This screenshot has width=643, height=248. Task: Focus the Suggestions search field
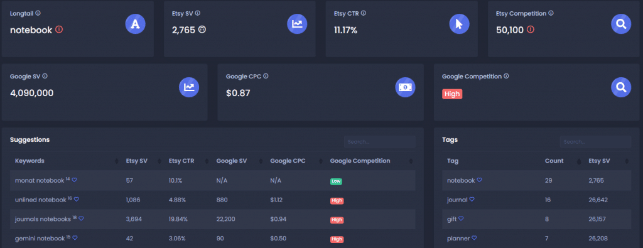(x=380, y=142)
